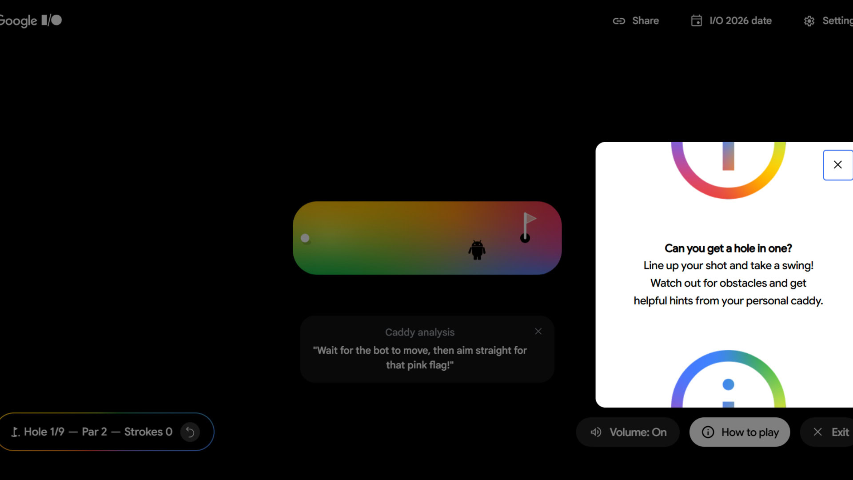Toggle the How to play panel
The height and width of the screenshot is (480, 853).
coord(740,432)
